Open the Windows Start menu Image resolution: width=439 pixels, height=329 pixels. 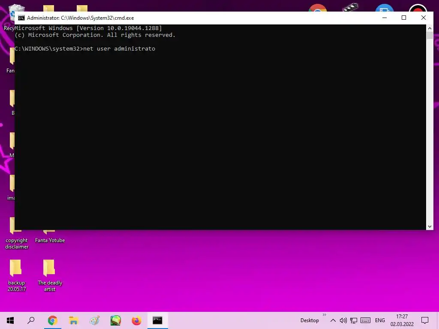(x=10, y=320)
